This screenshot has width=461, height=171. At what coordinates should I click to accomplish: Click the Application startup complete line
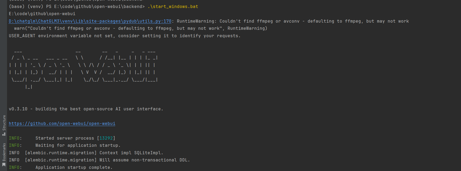pyautogui.click(x=74, y=168)
